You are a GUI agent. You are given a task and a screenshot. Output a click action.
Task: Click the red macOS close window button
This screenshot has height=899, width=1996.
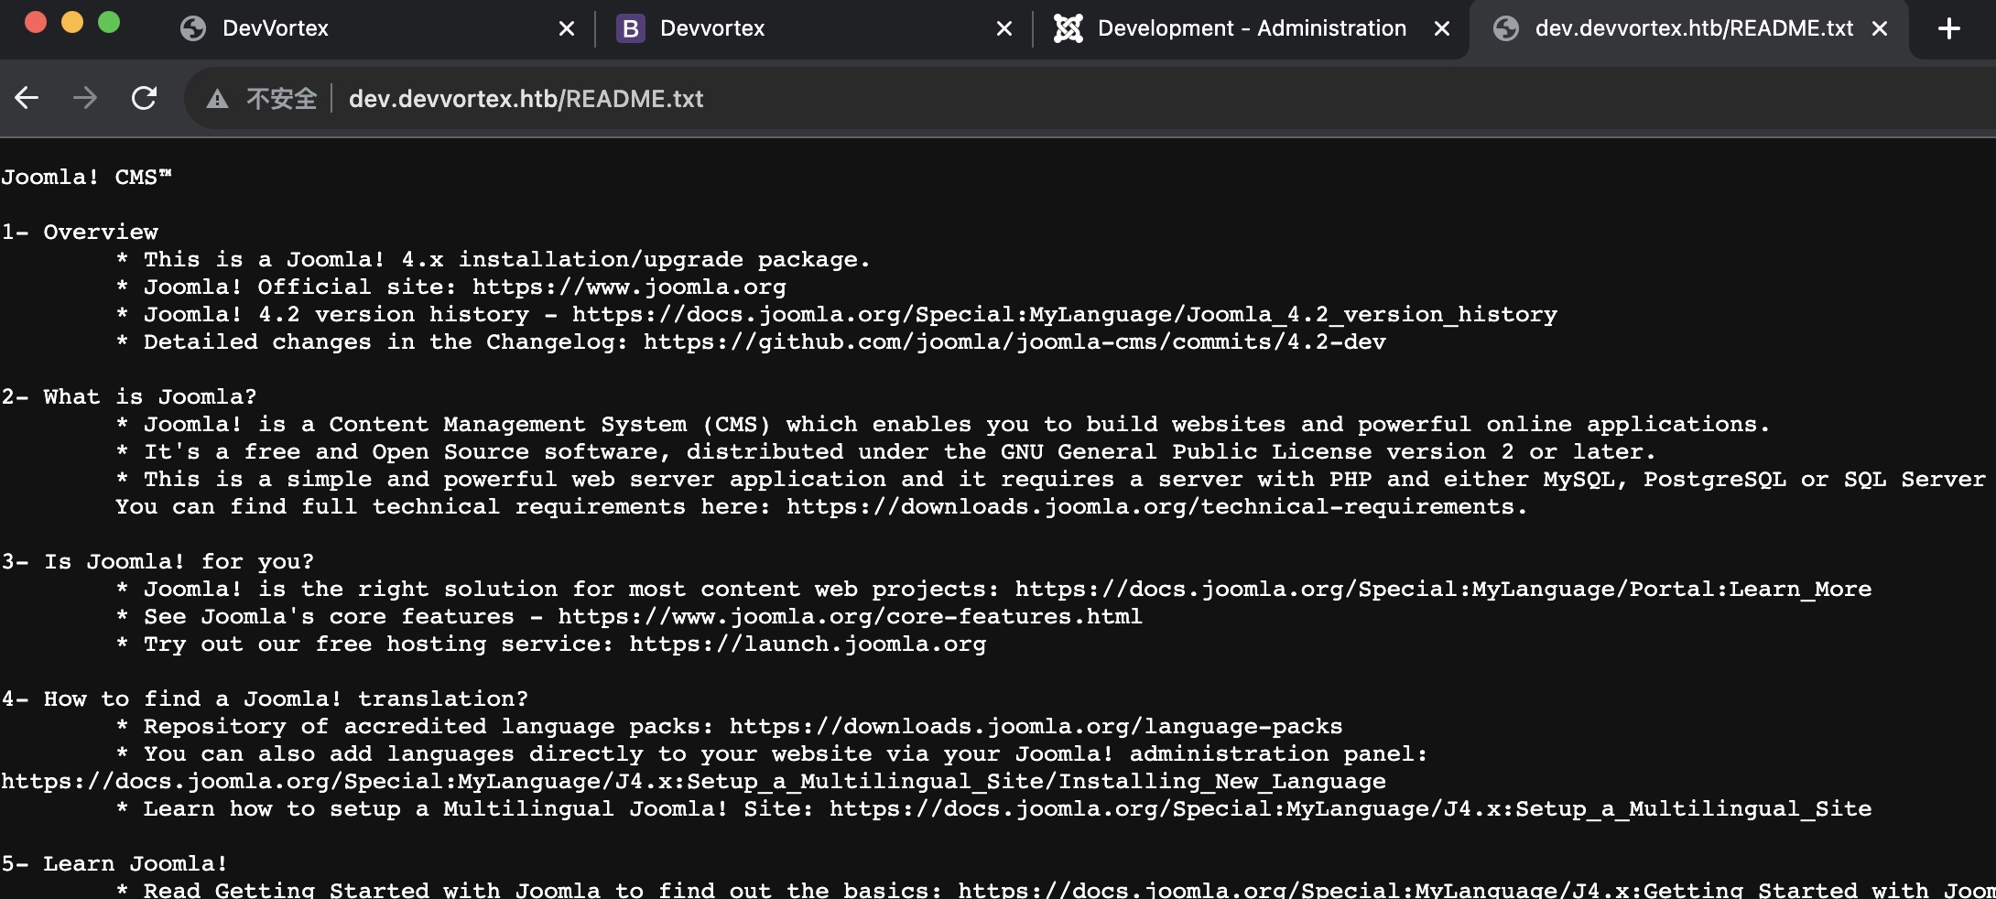[x=36, y=22]
